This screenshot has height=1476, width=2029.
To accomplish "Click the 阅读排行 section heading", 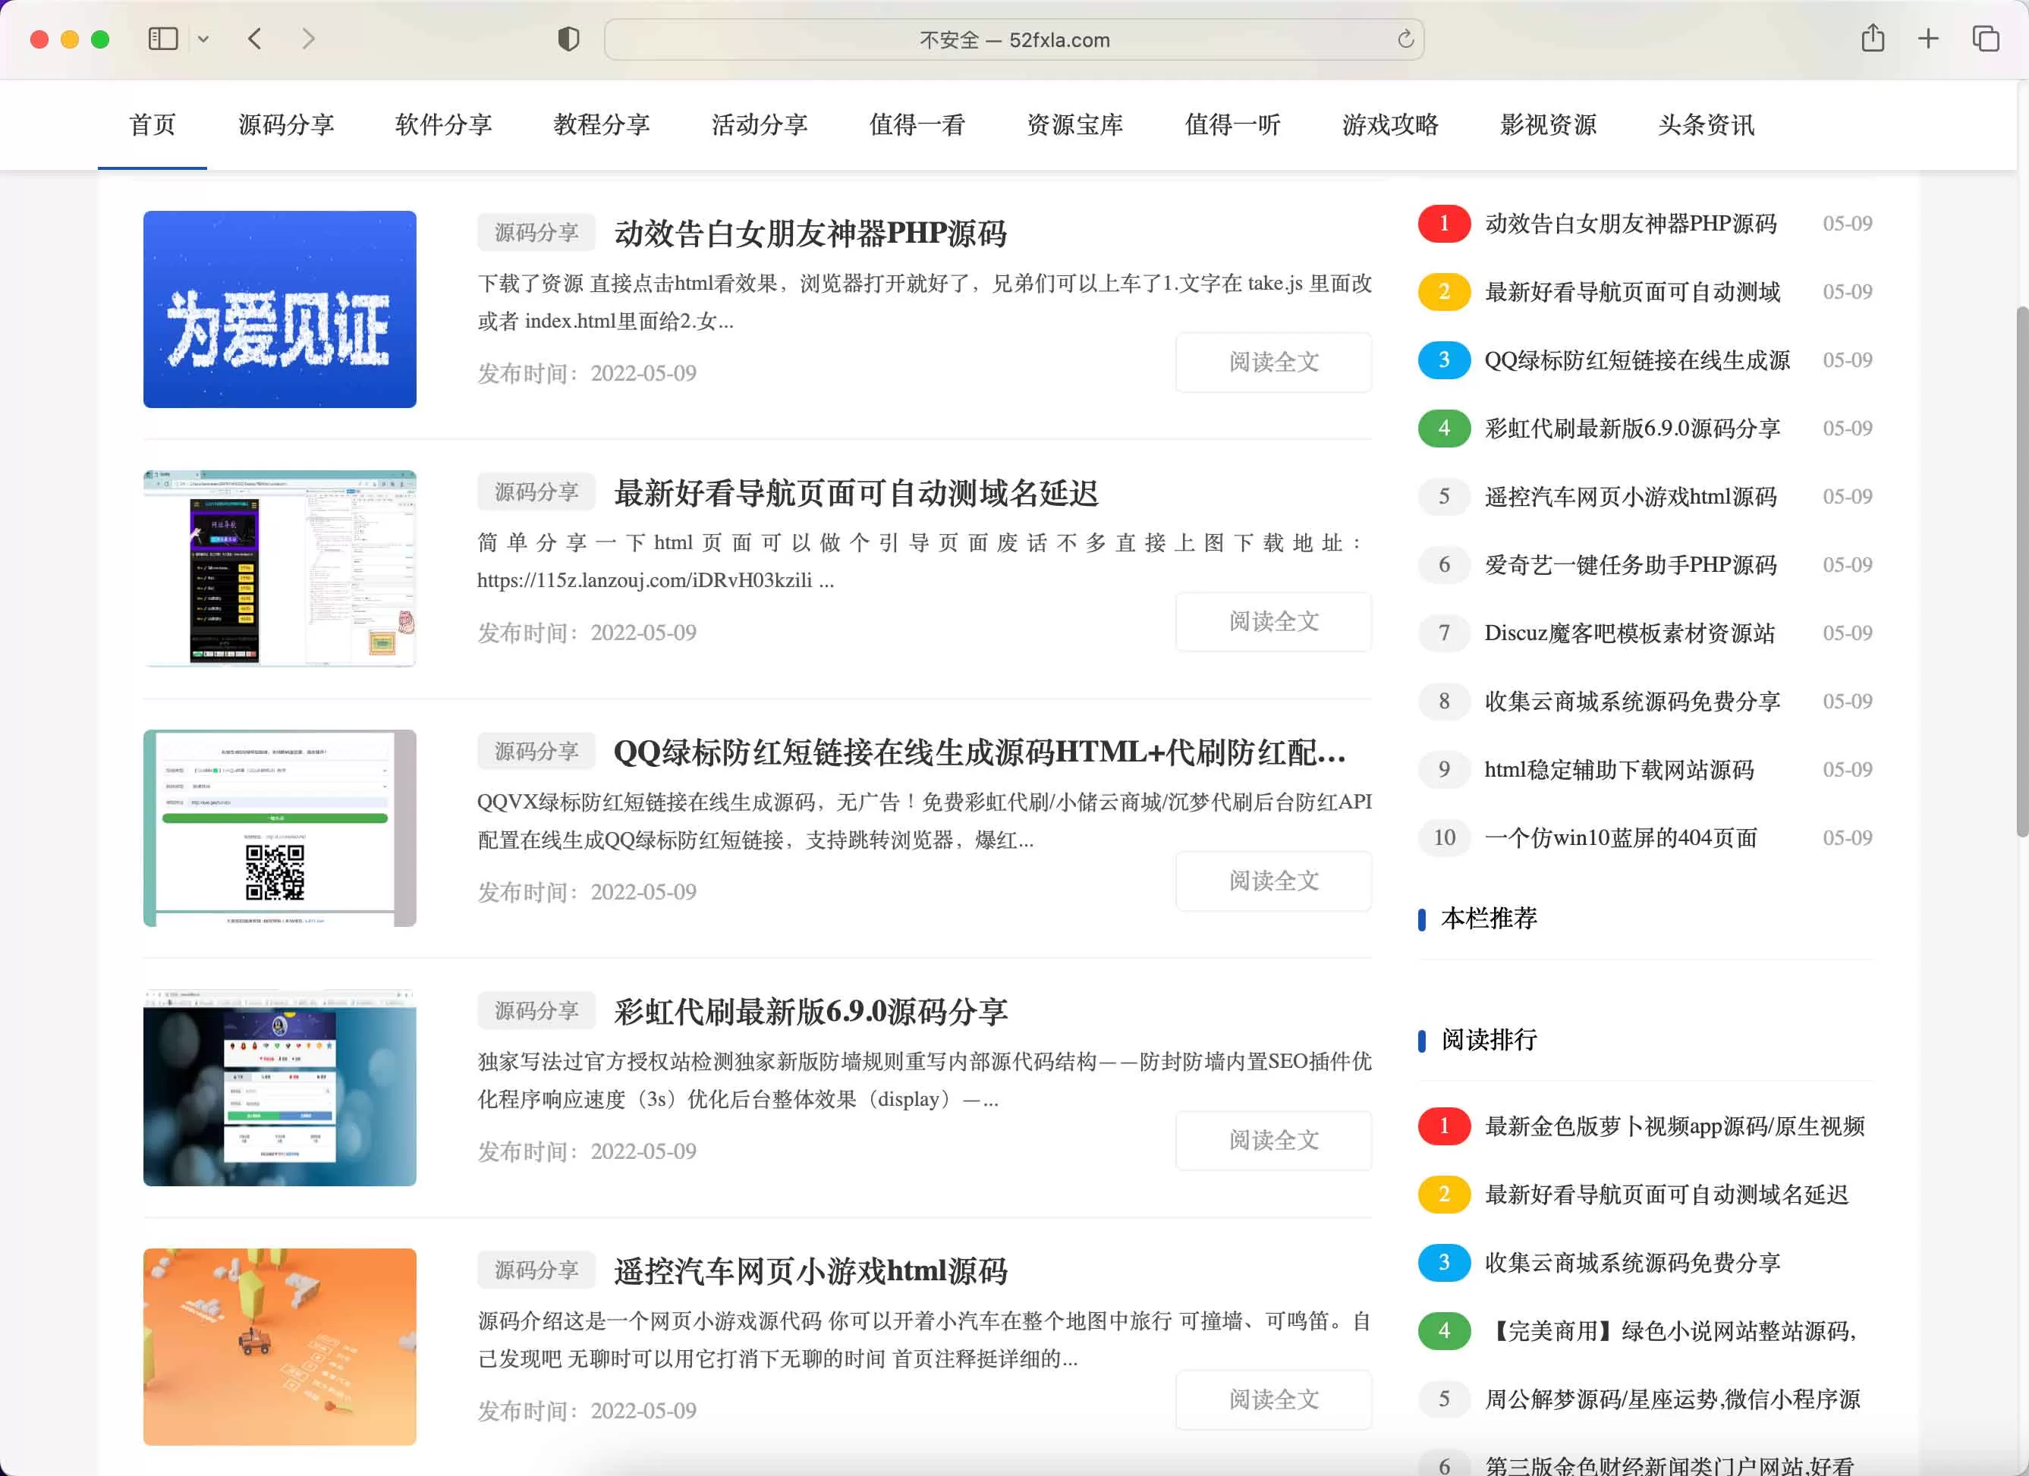I will coord(1489,1040).
